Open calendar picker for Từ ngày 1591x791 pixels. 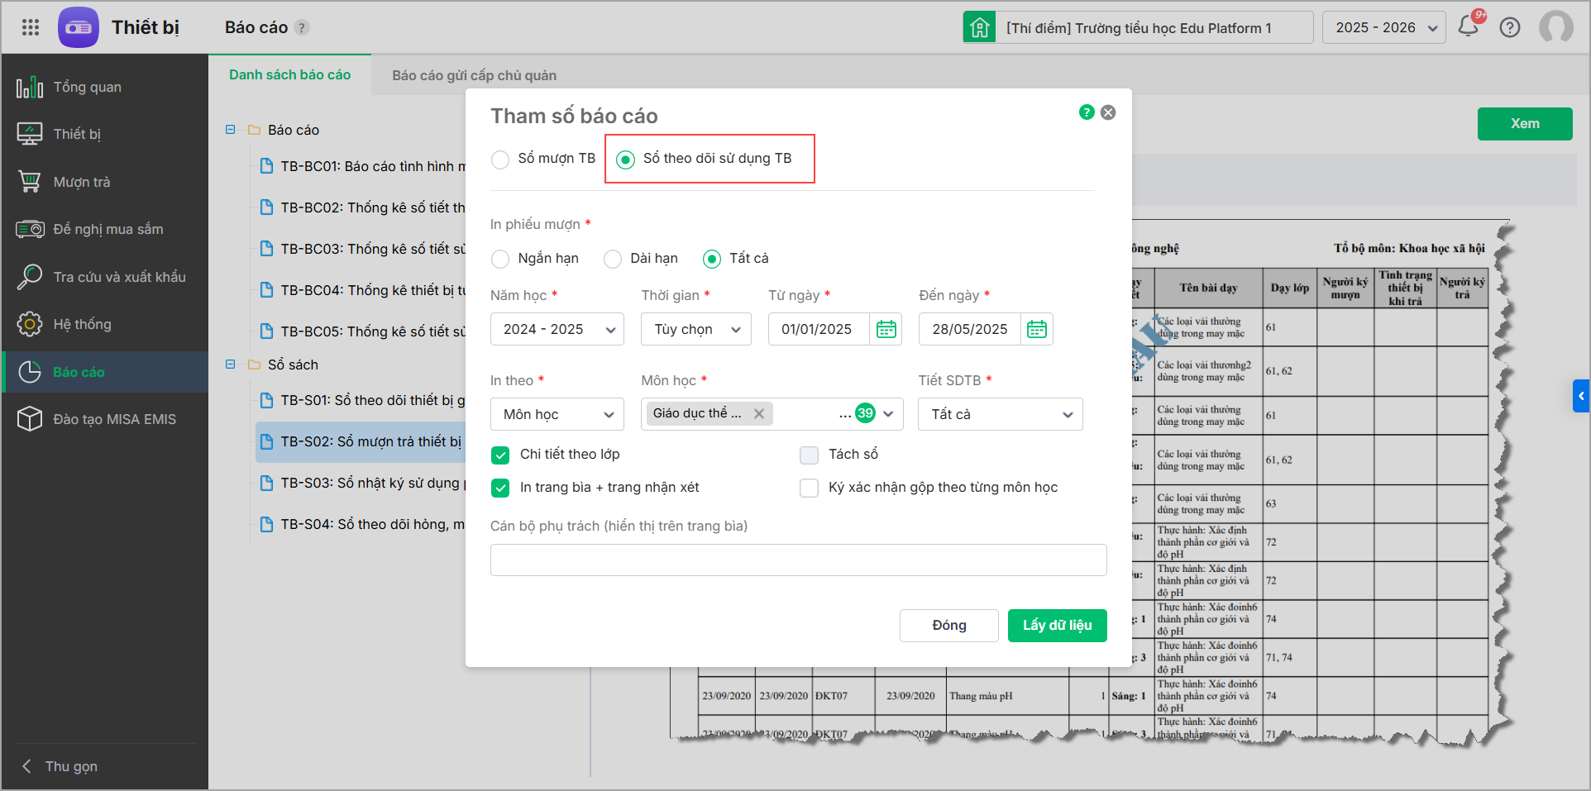(x=886, y=329)
